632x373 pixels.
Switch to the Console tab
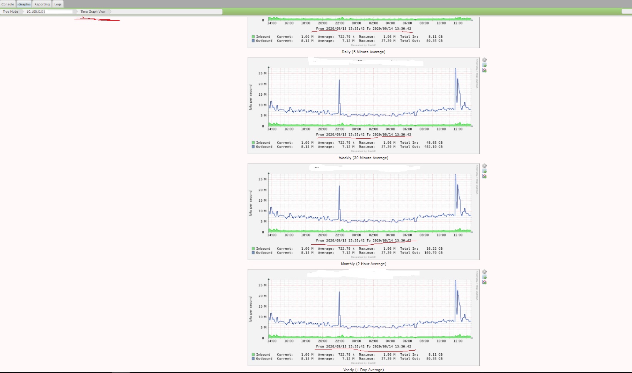click(8, 4)
